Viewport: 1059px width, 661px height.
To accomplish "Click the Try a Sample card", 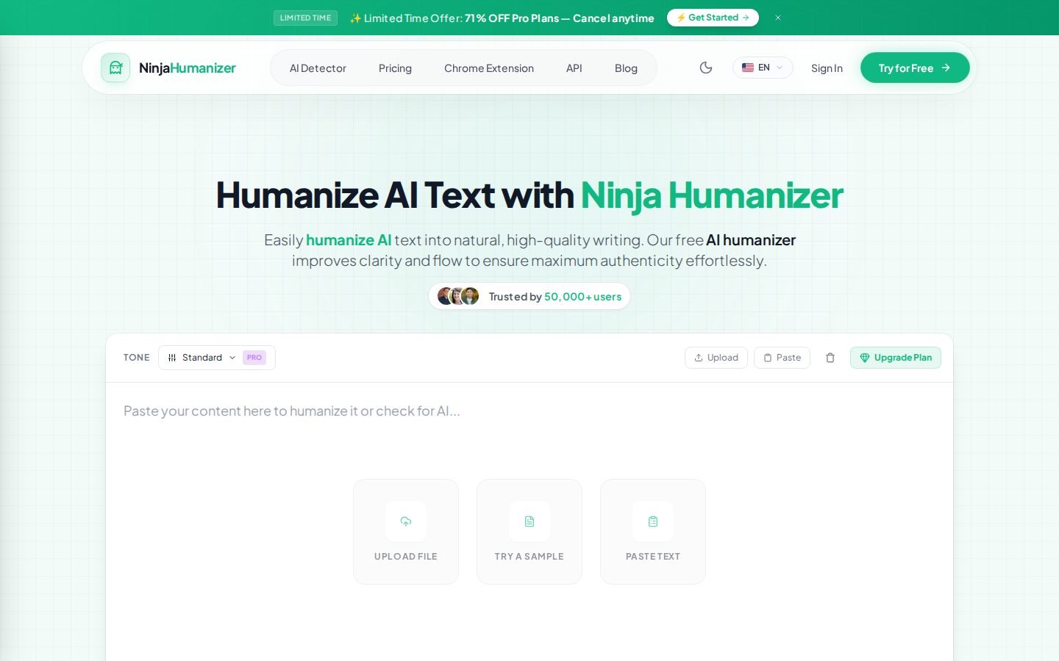I will [529, 532].
